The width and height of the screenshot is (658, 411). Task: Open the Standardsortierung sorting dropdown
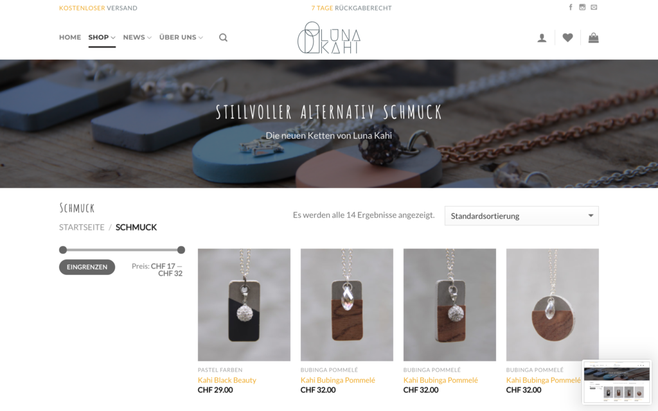(522, 216)
